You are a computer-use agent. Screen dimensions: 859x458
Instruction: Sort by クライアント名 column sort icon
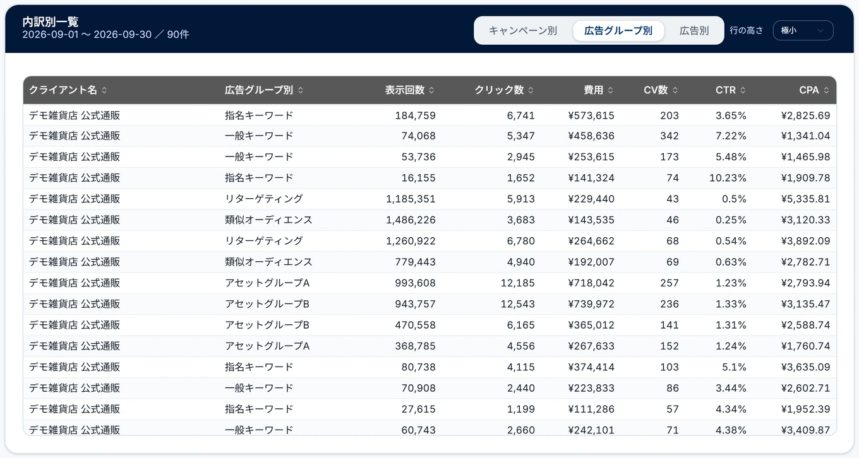click(104, 90)
